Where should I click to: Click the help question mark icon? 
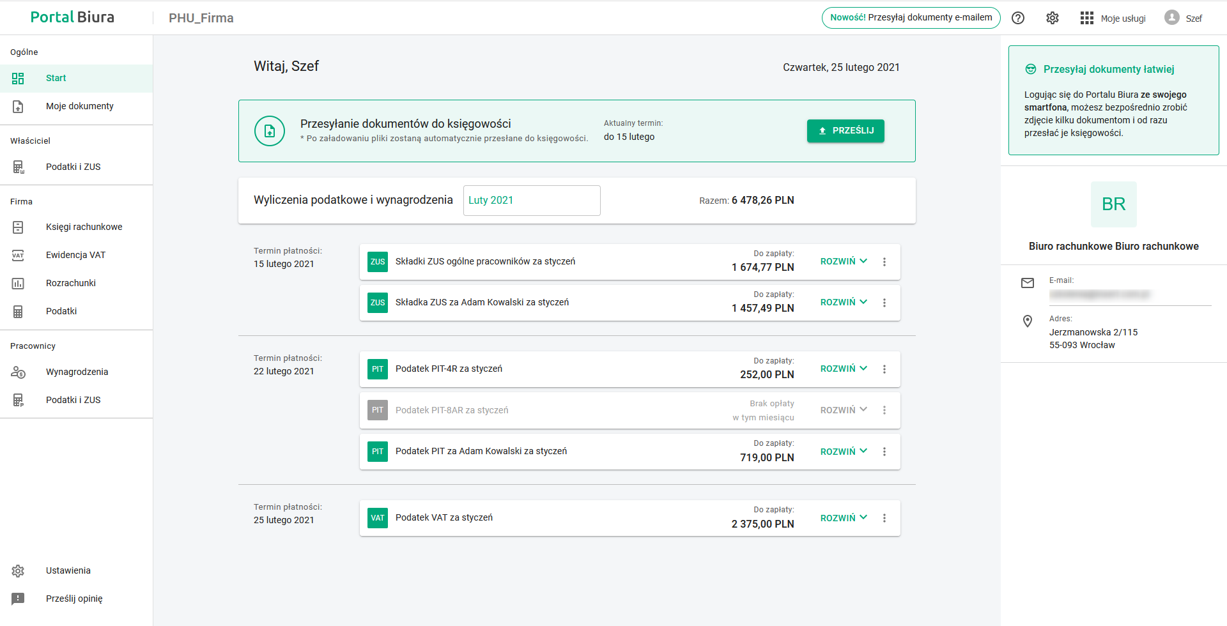[x=1018, y=18]
